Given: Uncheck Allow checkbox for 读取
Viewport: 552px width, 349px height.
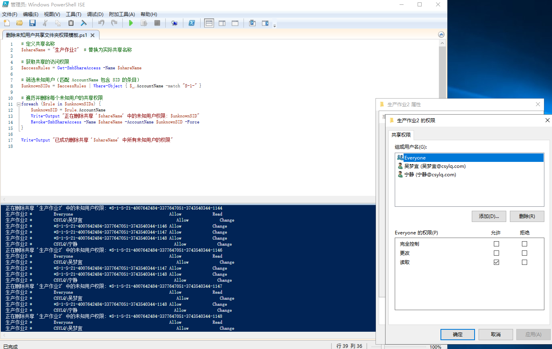Looking at the screenshot, I should pyautogui.click(x=496, y=262).
